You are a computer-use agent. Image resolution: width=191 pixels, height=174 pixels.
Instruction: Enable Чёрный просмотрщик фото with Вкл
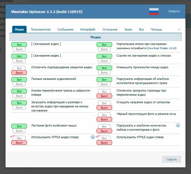104,115
